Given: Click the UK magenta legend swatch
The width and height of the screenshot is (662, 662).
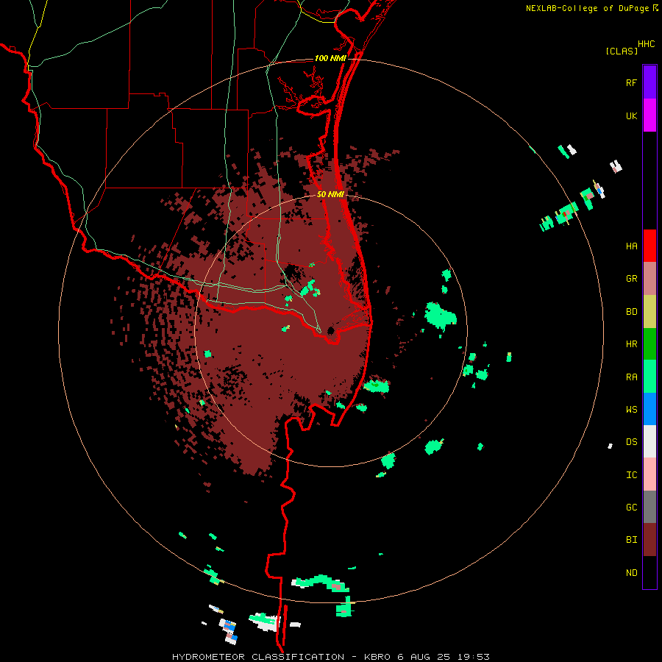Looking at the screenshot, I should click(x=649, y=115).
